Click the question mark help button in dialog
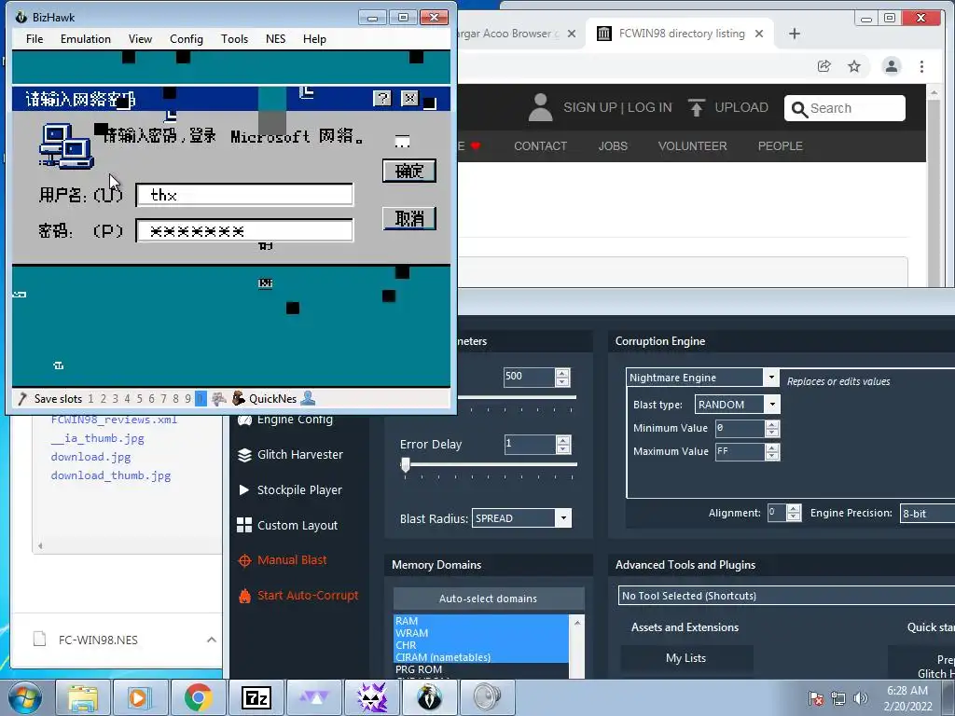This screenshot has width=955, height=716. point(382,98)
